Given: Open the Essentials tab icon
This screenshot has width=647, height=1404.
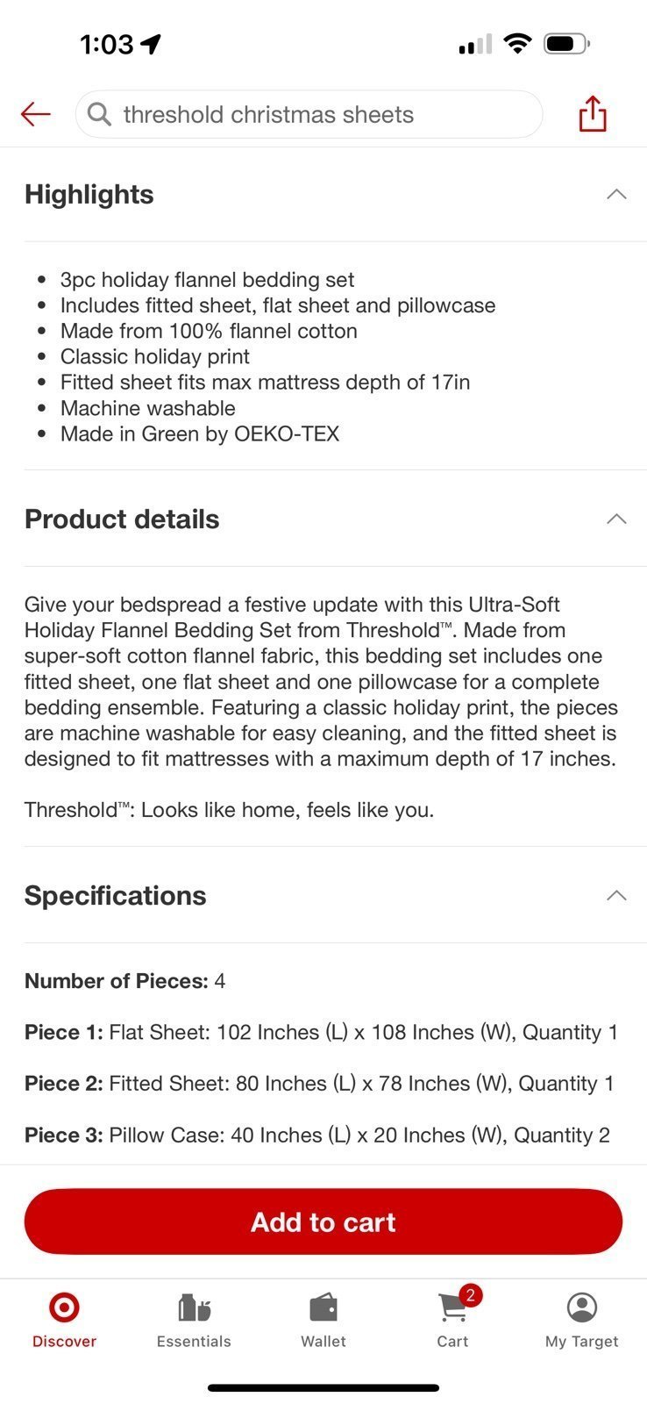Looking at the screenshot, I should (x=194, y=1307).
